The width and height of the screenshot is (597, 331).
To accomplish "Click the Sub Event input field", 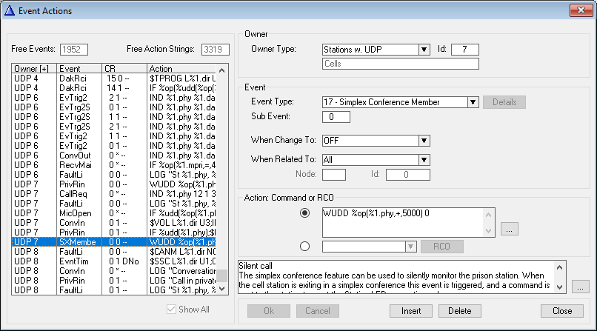I will [336, 117].
